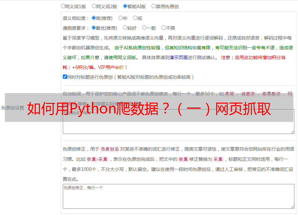Set 通顺度要求 to 最优(推荐)
298x215 pixels.
click(94, 28)
